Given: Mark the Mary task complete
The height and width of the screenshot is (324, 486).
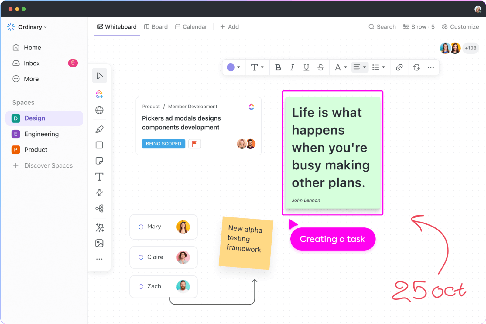Looking at the screenshot, I should pos(141,227).
